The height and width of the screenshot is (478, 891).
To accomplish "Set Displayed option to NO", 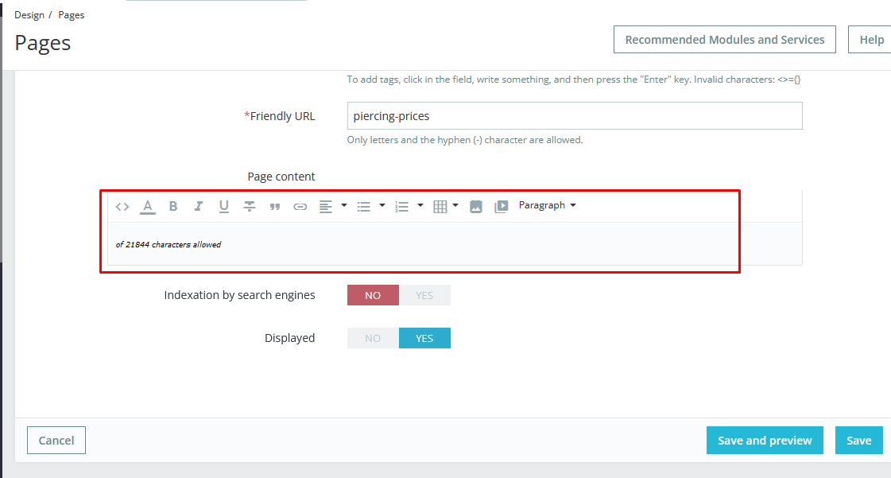I will (373, 338).
